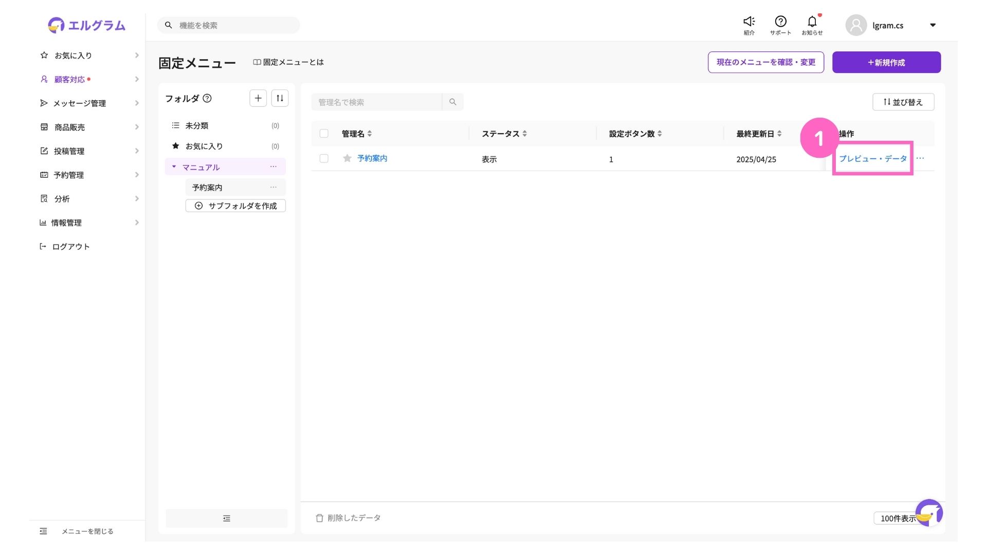
Task: Click the folder help question mark icon
Action: [207, 98]
